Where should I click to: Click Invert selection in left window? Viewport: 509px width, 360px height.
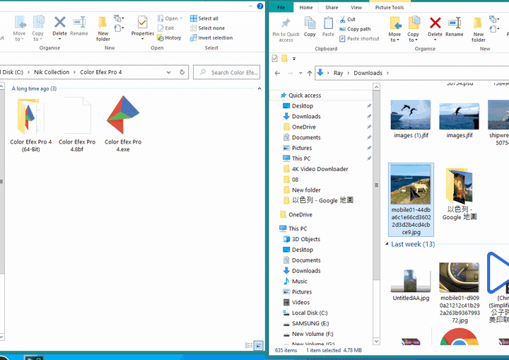(215, 38)
